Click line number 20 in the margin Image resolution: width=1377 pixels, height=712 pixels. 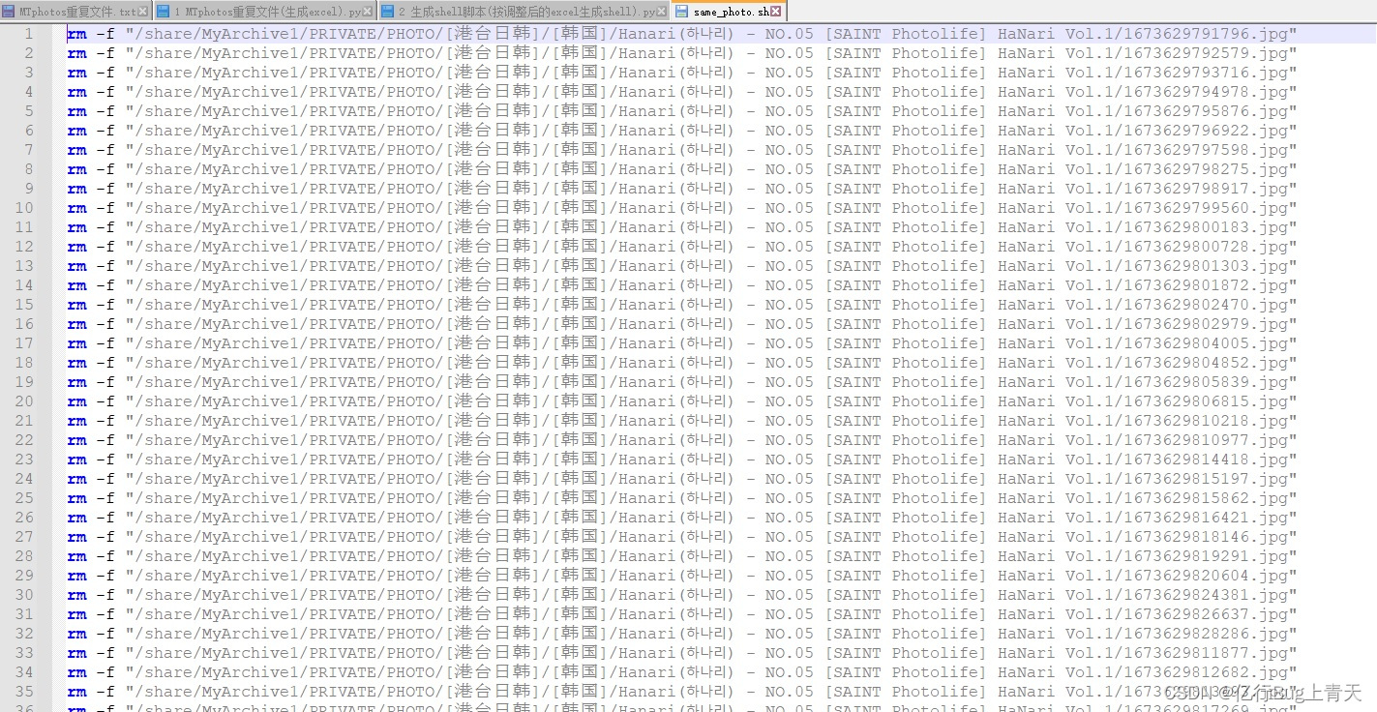click(24, 401)
